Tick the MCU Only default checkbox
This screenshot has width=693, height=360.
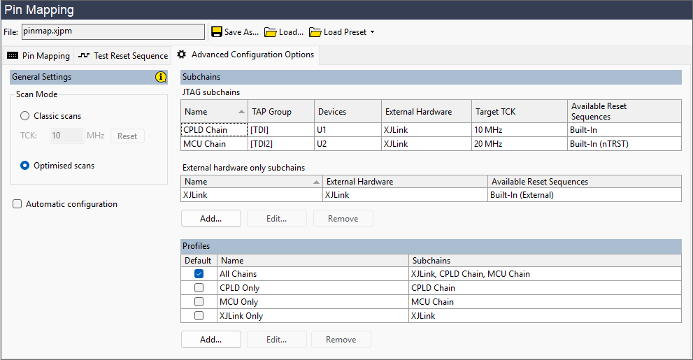coord(199,302)
